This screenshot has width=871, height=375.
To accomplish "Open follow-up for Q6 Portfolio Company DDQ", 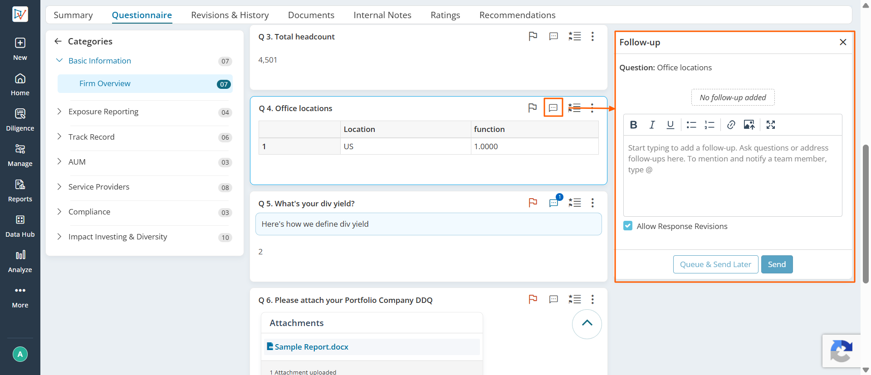I will click(x=553, y=299).
